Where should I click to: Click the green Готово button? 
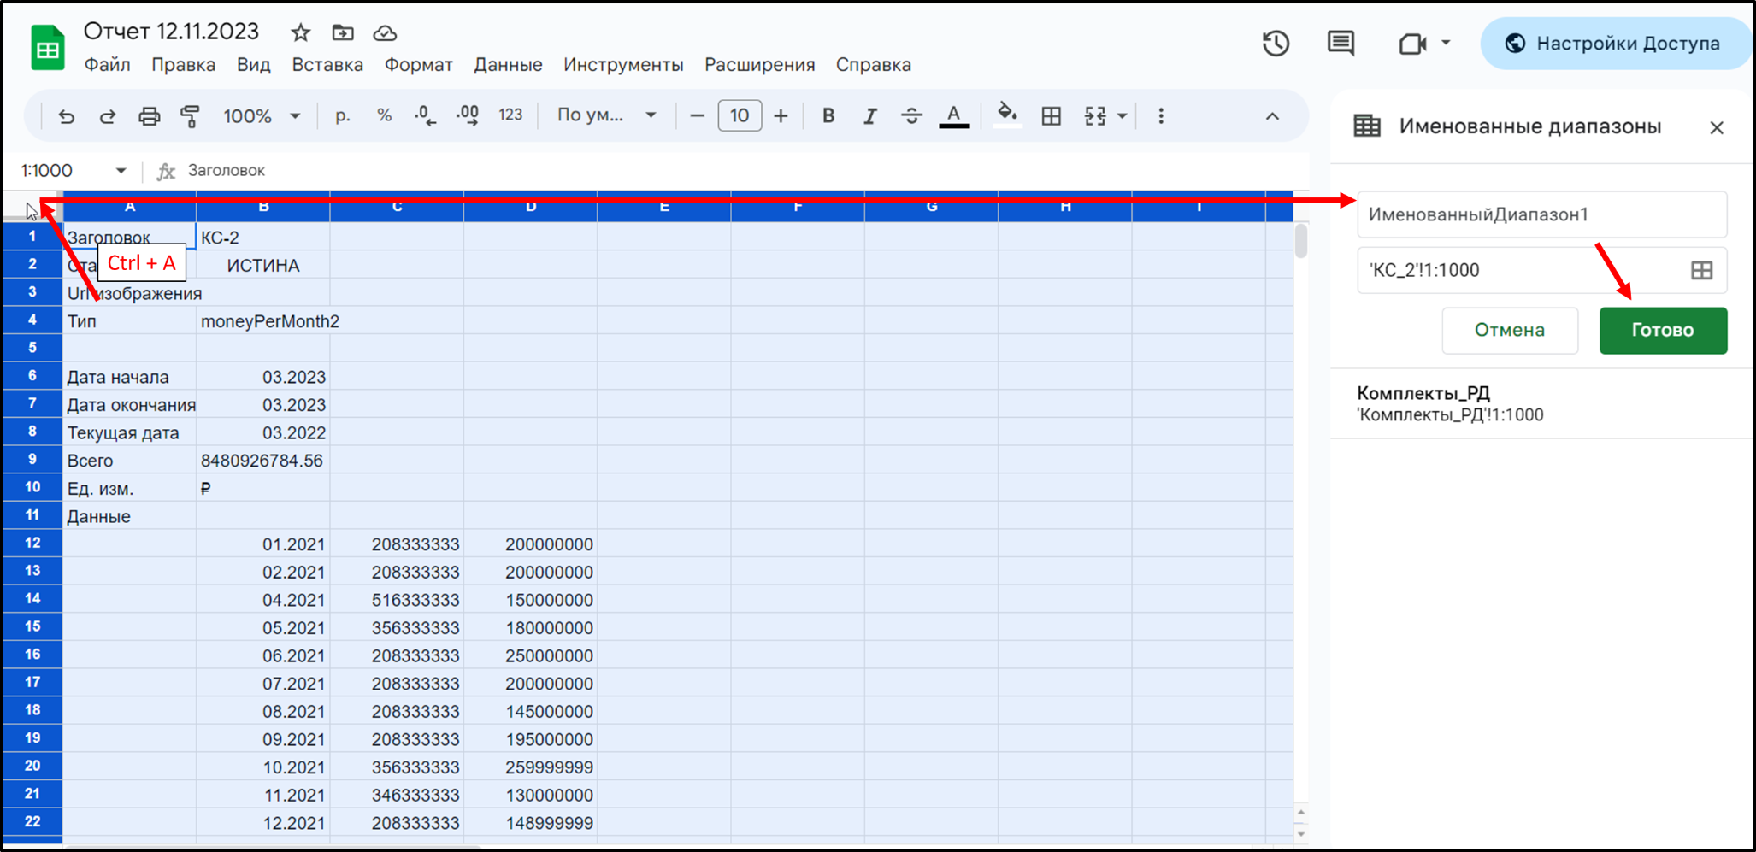tap(1663, 330)
